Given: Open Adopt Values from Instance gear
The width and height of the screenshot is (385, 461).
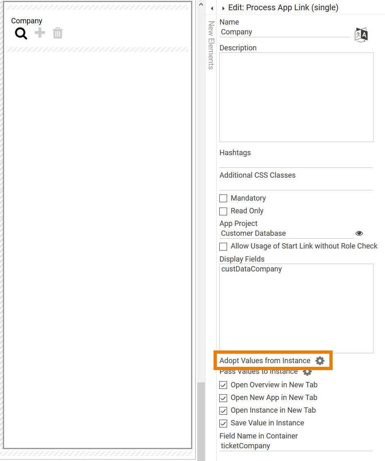Looking at the screenshot, I should pos(320,361).
